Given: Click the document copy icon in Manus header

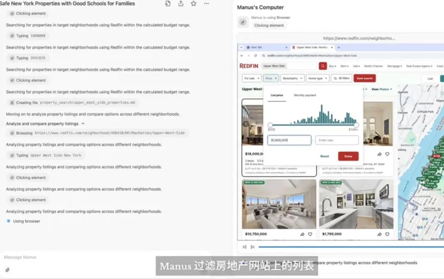Looking at the screenshot, I should [x=168, y=4].
